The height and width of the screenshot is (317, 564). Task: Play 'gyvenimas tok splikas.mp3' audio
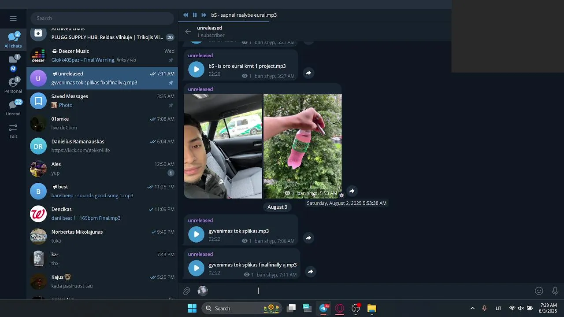197,234
